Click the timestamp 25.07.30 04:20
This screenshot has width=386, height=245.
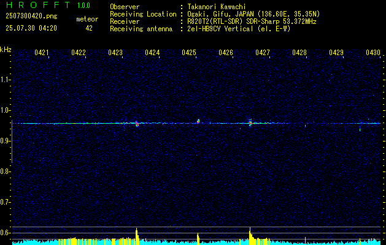point(31,28)
